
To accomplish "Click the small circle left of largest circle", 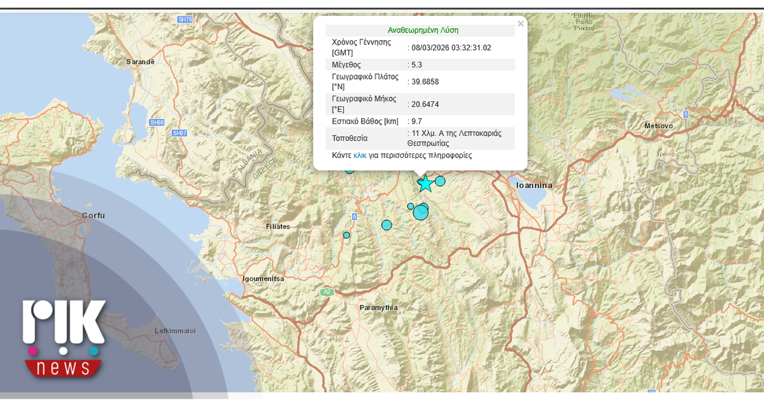I will [x=411, y=206].
